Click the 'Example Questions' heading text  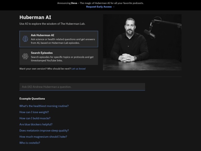coord(32,99)
